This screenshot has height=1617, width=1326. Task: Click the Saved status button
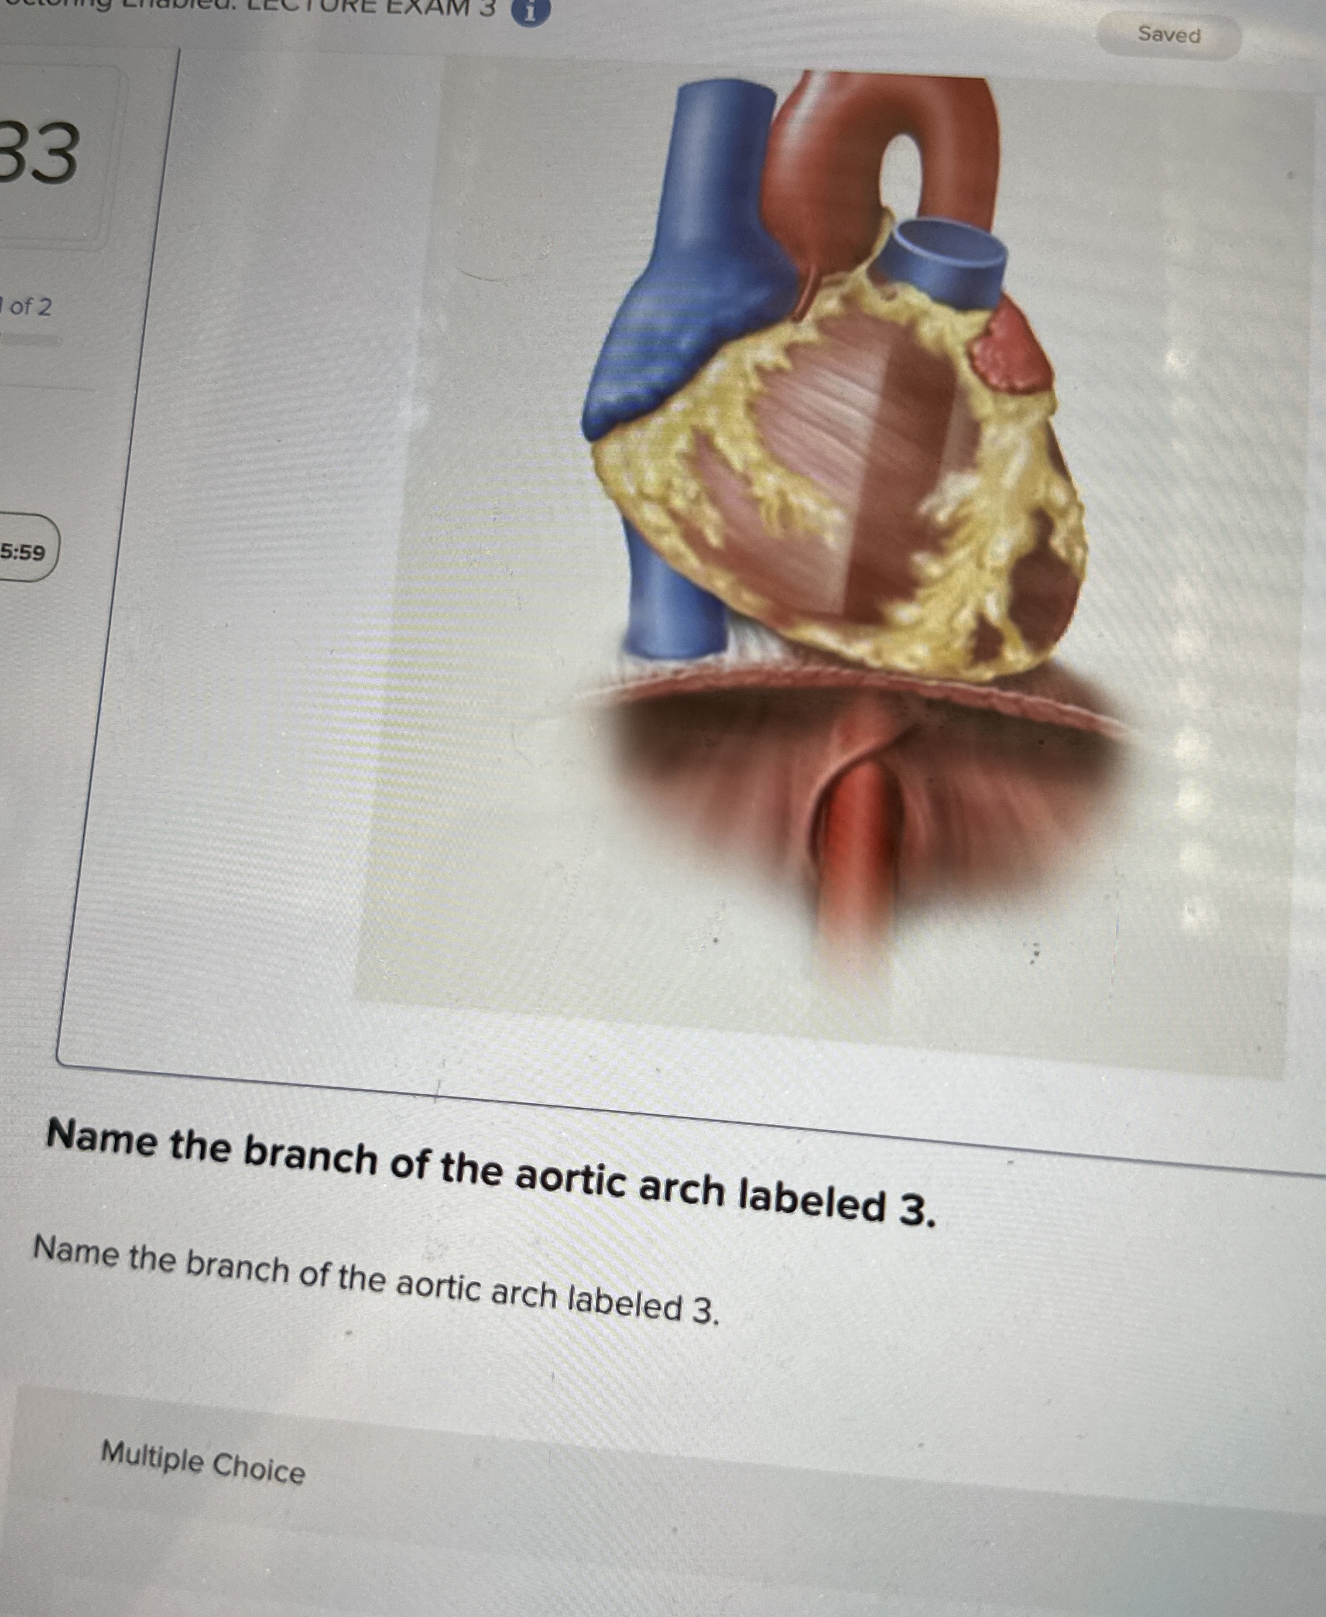(x=1169, y=35)
